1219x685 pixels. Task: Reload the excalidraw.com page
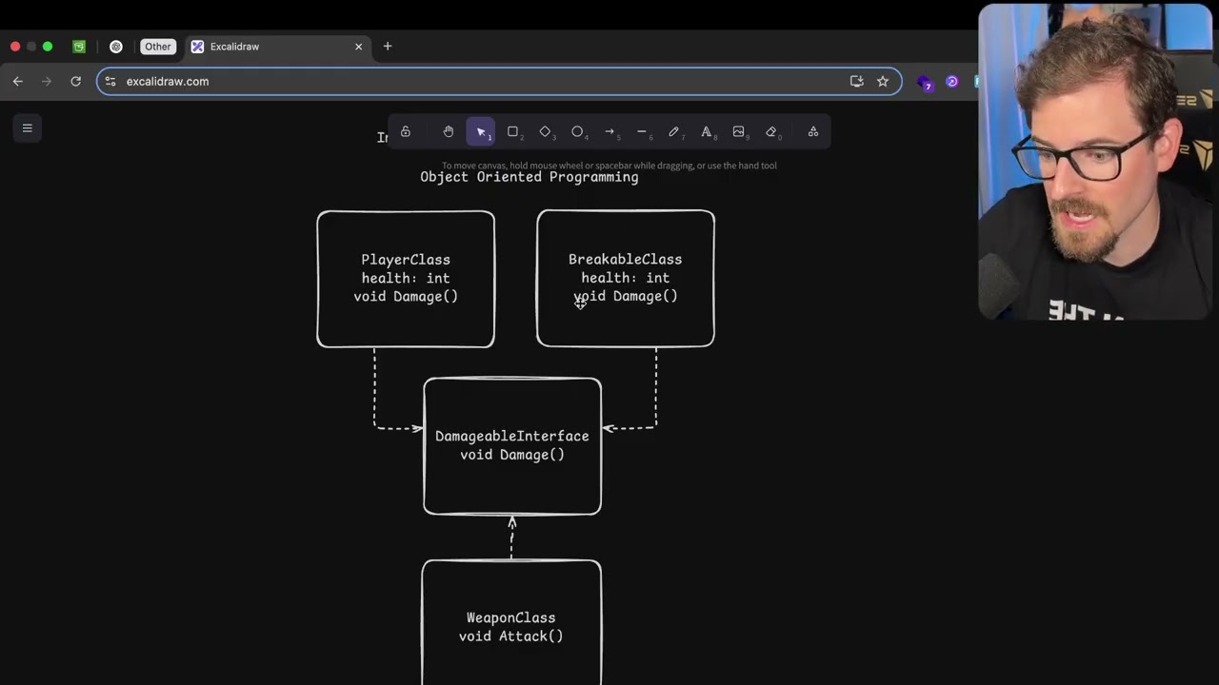(75, 82)
